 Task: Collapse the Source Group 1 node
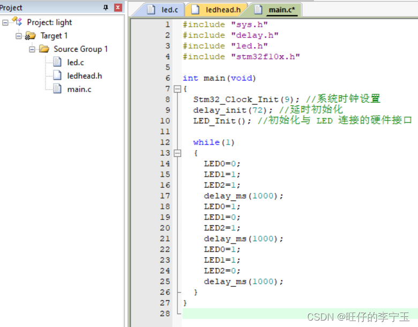point(32,49)
